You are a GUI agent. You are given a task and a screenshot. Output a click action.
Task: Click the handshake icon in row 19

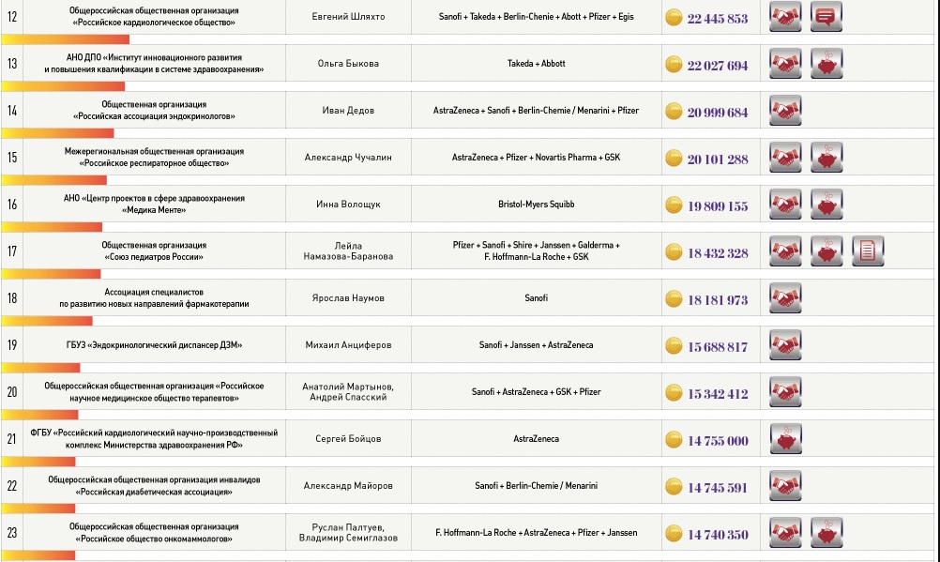tap(785, 345)
